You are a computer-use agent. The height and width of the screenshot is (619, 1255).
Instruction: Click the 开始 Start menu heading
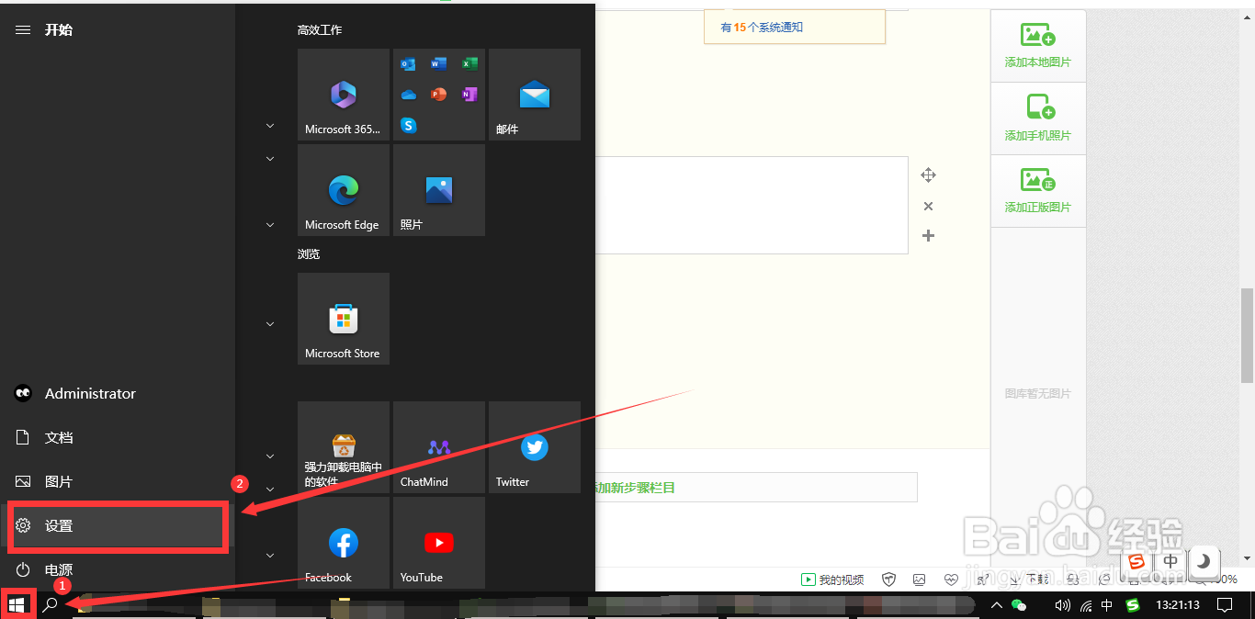(59, 29)
